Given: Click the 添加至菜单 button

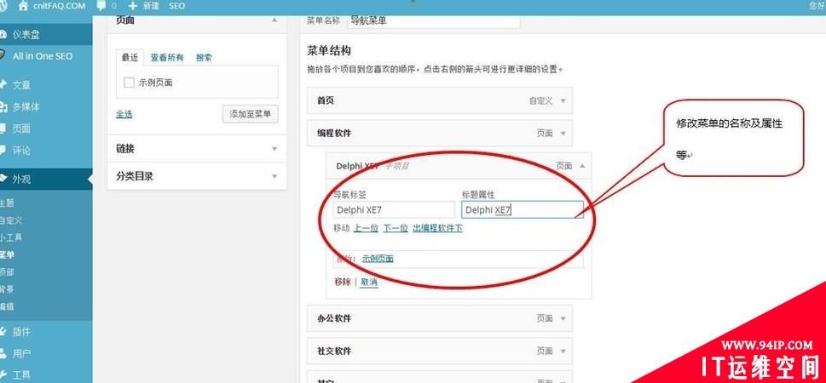Looking at the screenshot, I should click(251, 114).
